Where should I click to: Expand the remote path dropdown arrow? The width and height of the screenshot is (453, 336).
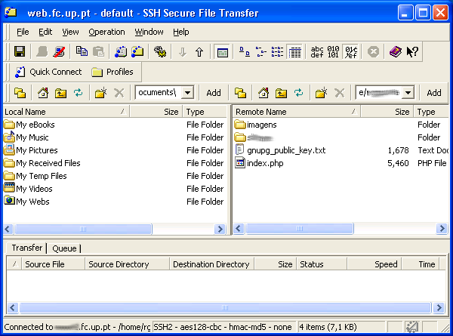click(x=408, y=93)
